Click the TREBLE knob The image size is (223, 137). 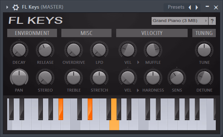coord(74,78)
